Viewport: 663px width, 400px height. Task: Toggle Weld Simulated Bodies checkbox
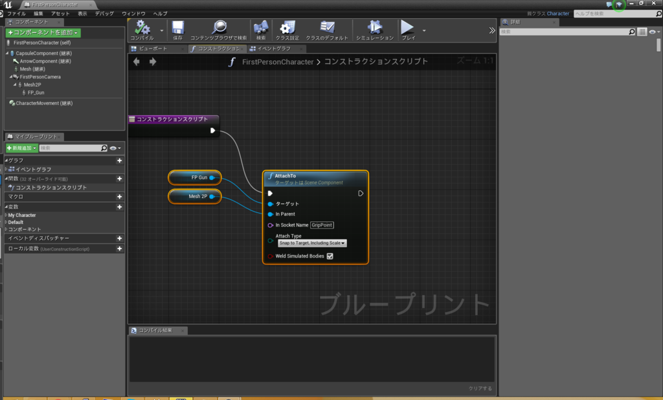330,256
